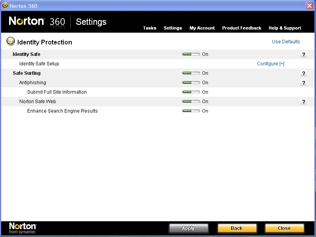This screenshot has width=316, height=237.
Task: Open help for Antiphishing
Action: (303, 83)
